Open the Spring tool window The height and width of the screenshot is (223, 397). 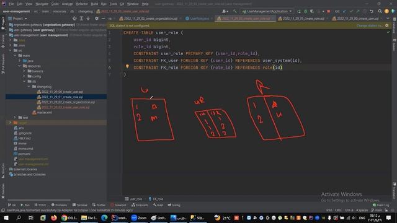174,205
